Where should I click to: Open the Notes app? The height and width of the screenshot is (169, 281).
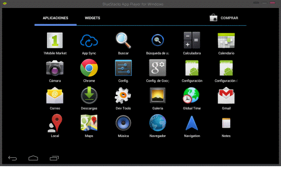(x=226, y=123)
